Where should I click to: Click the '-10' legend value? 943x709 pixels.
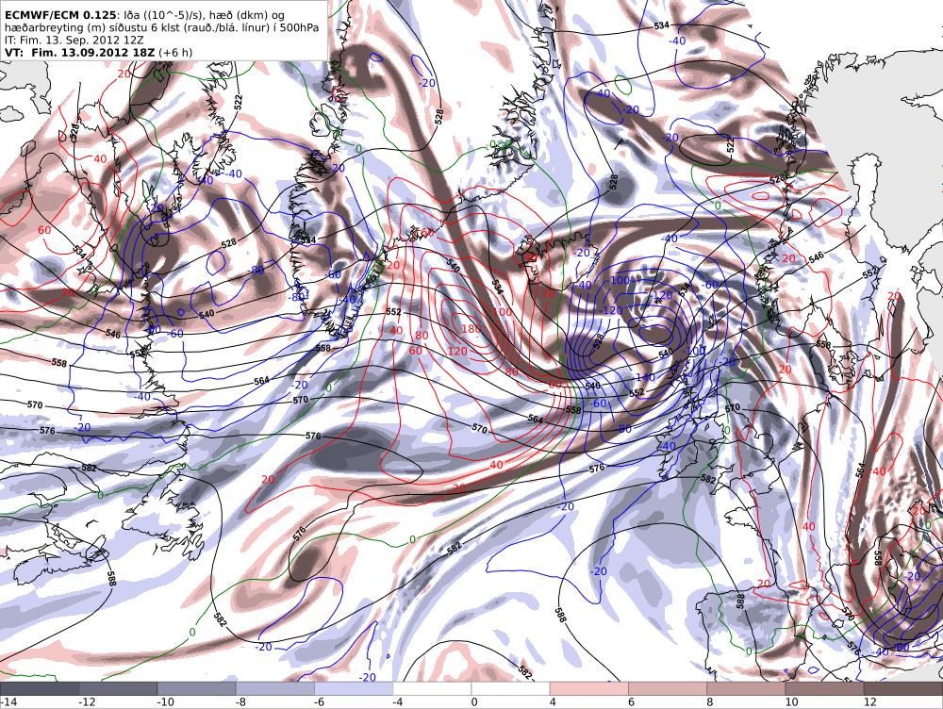[165, 701]
